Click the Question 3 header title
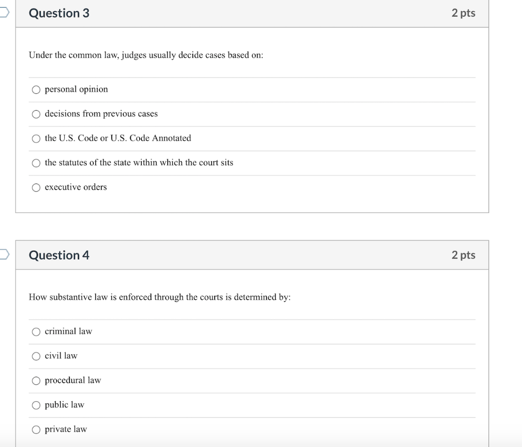 pyautogui.click(x=59, y=13)
